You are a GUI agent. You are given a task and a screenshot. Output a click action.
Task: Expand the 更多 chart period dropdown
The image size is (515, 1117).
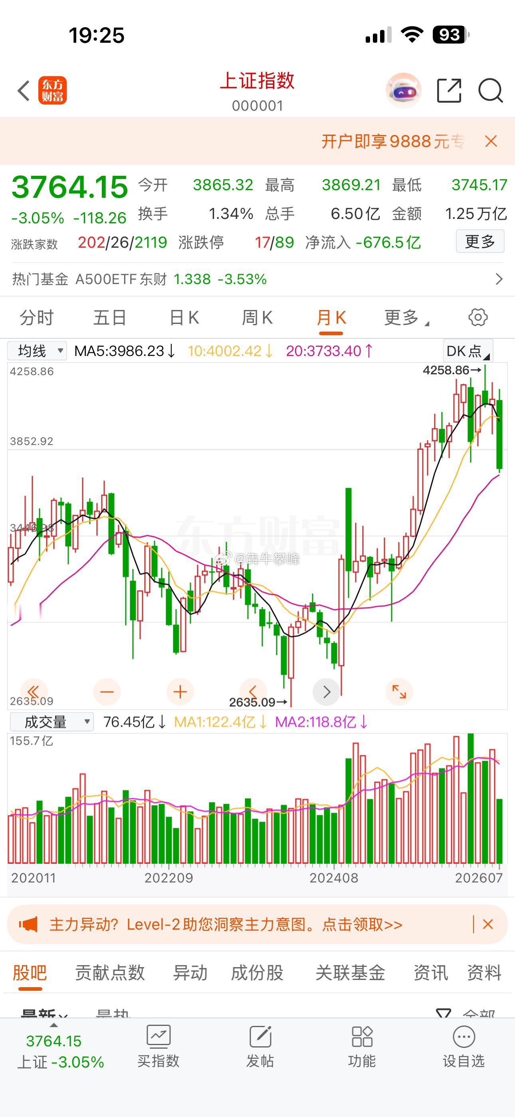point(406,318)
